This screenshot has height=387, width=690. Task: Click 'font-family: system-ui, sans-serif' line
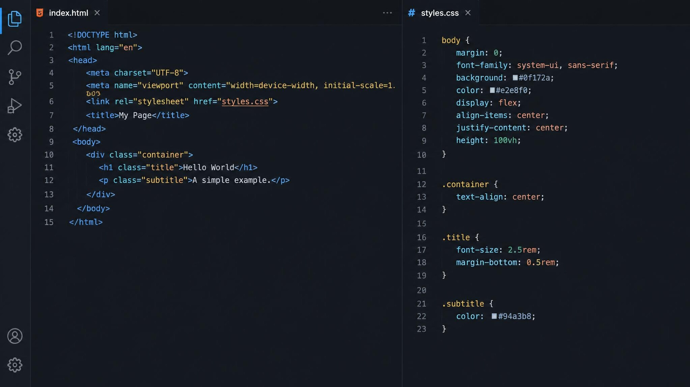pos(537,65)
